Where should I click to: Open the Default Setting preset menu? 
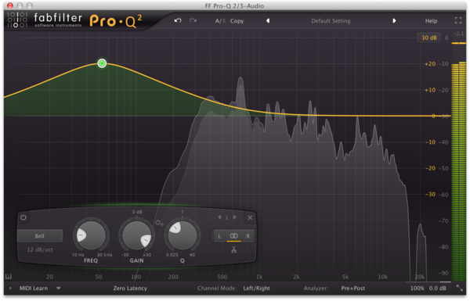(331, 21)
